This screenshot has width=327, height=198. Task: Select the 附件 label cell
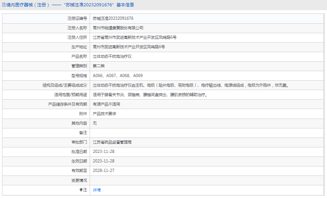(x=46, y=114)
